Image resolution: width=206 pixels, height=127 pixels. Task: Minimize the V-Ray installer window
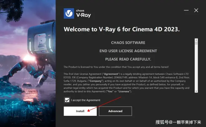(x=186, y=10)
